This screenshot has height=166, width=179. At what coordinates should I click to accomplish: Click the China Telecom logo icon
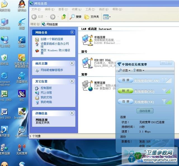[119, 64]
